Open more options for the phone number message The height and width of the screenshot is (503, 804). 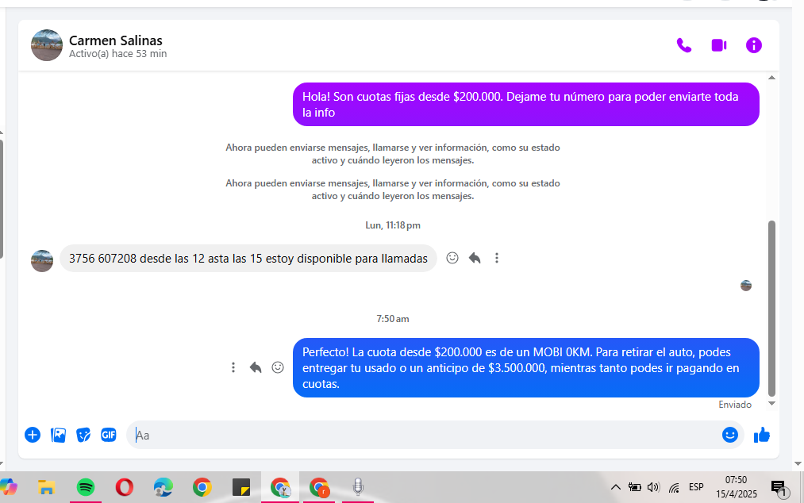(496, 258)
